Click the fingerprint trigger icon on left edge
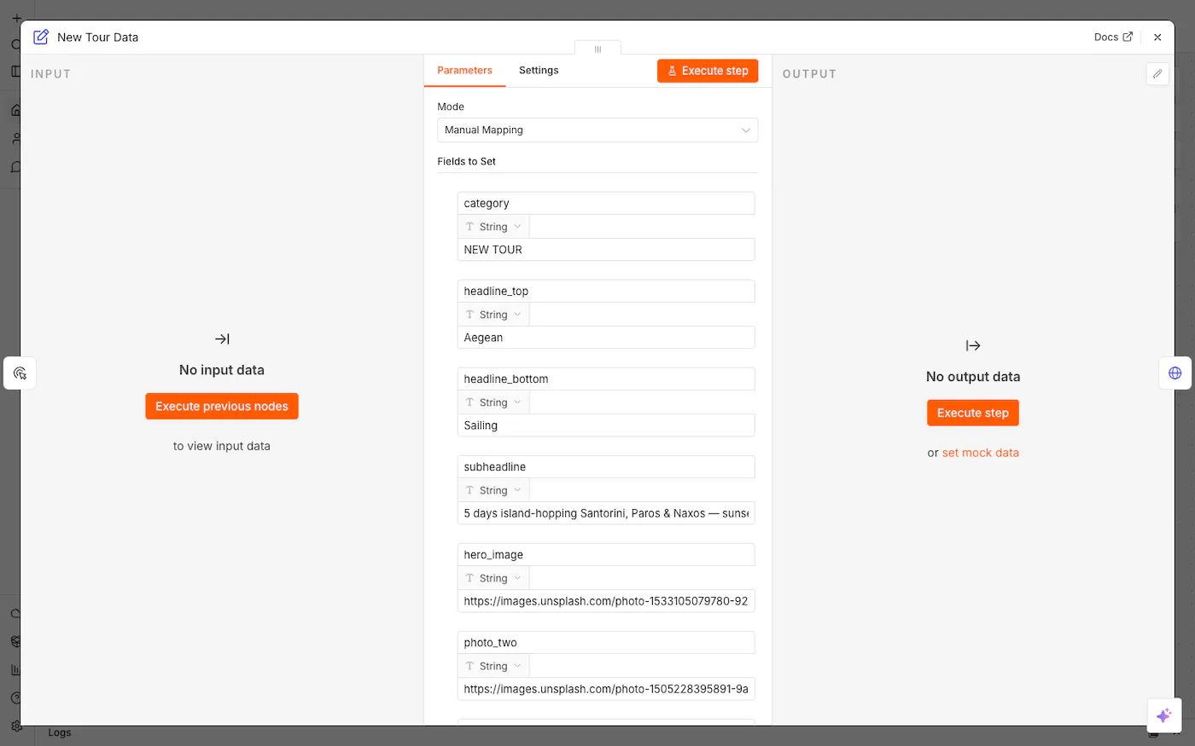Image resolution: width=1195 pixels, height=746 pixels. click(x=20, y=373)
